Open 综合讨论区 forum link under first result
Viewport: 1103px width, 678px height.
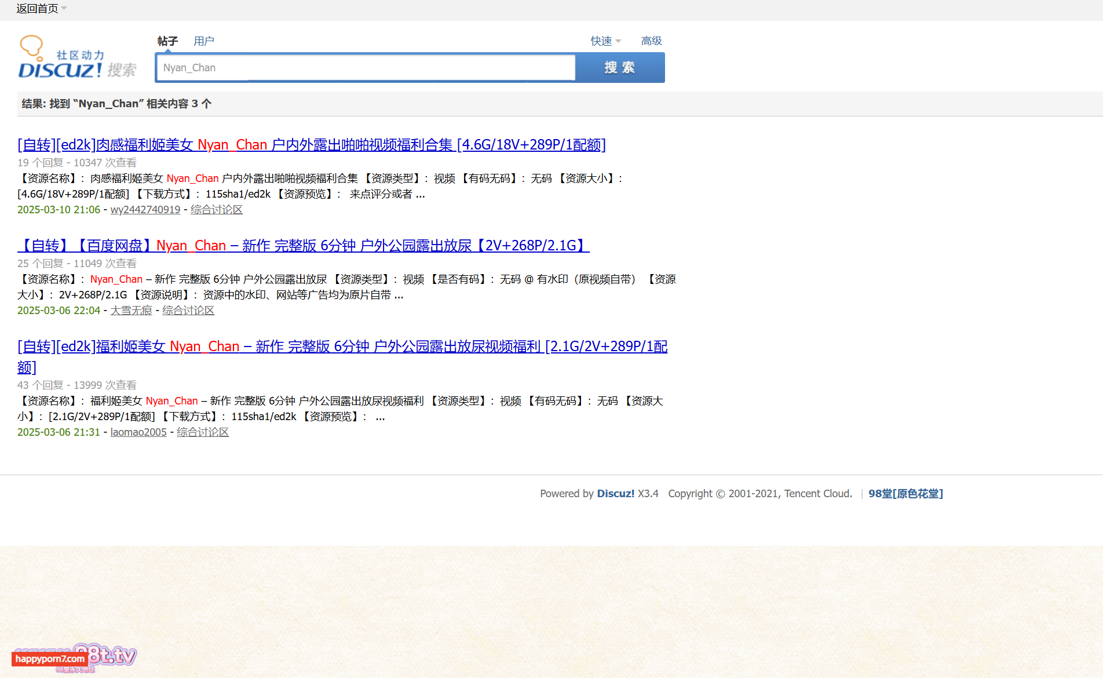coord(217,210)
